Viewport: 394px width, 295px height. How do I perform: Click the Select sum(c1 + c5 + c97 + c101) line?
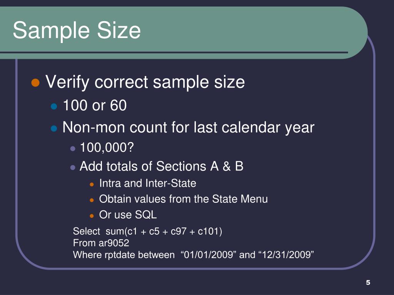tap(147, 231)
